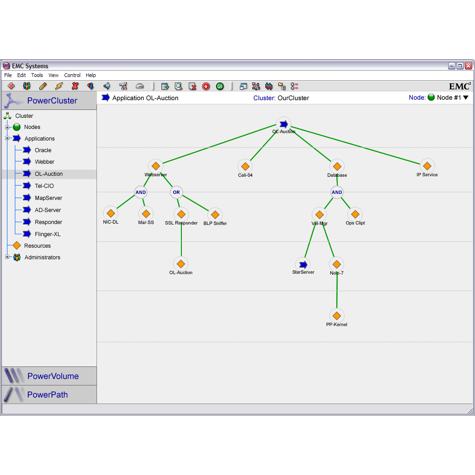Switch to the PowerPath panel
The image size is (475, 475).
(x=49, y=394)
